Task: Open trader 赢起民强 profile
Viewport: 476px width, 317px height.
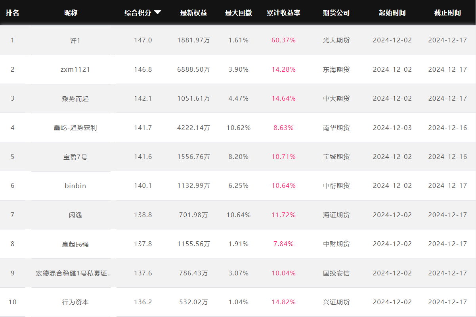Action: click(x=75, y=244)
